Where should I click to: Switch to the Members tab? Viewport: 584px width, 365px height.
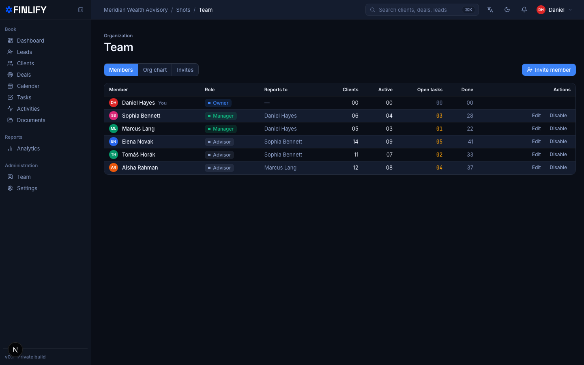[121, 70]
